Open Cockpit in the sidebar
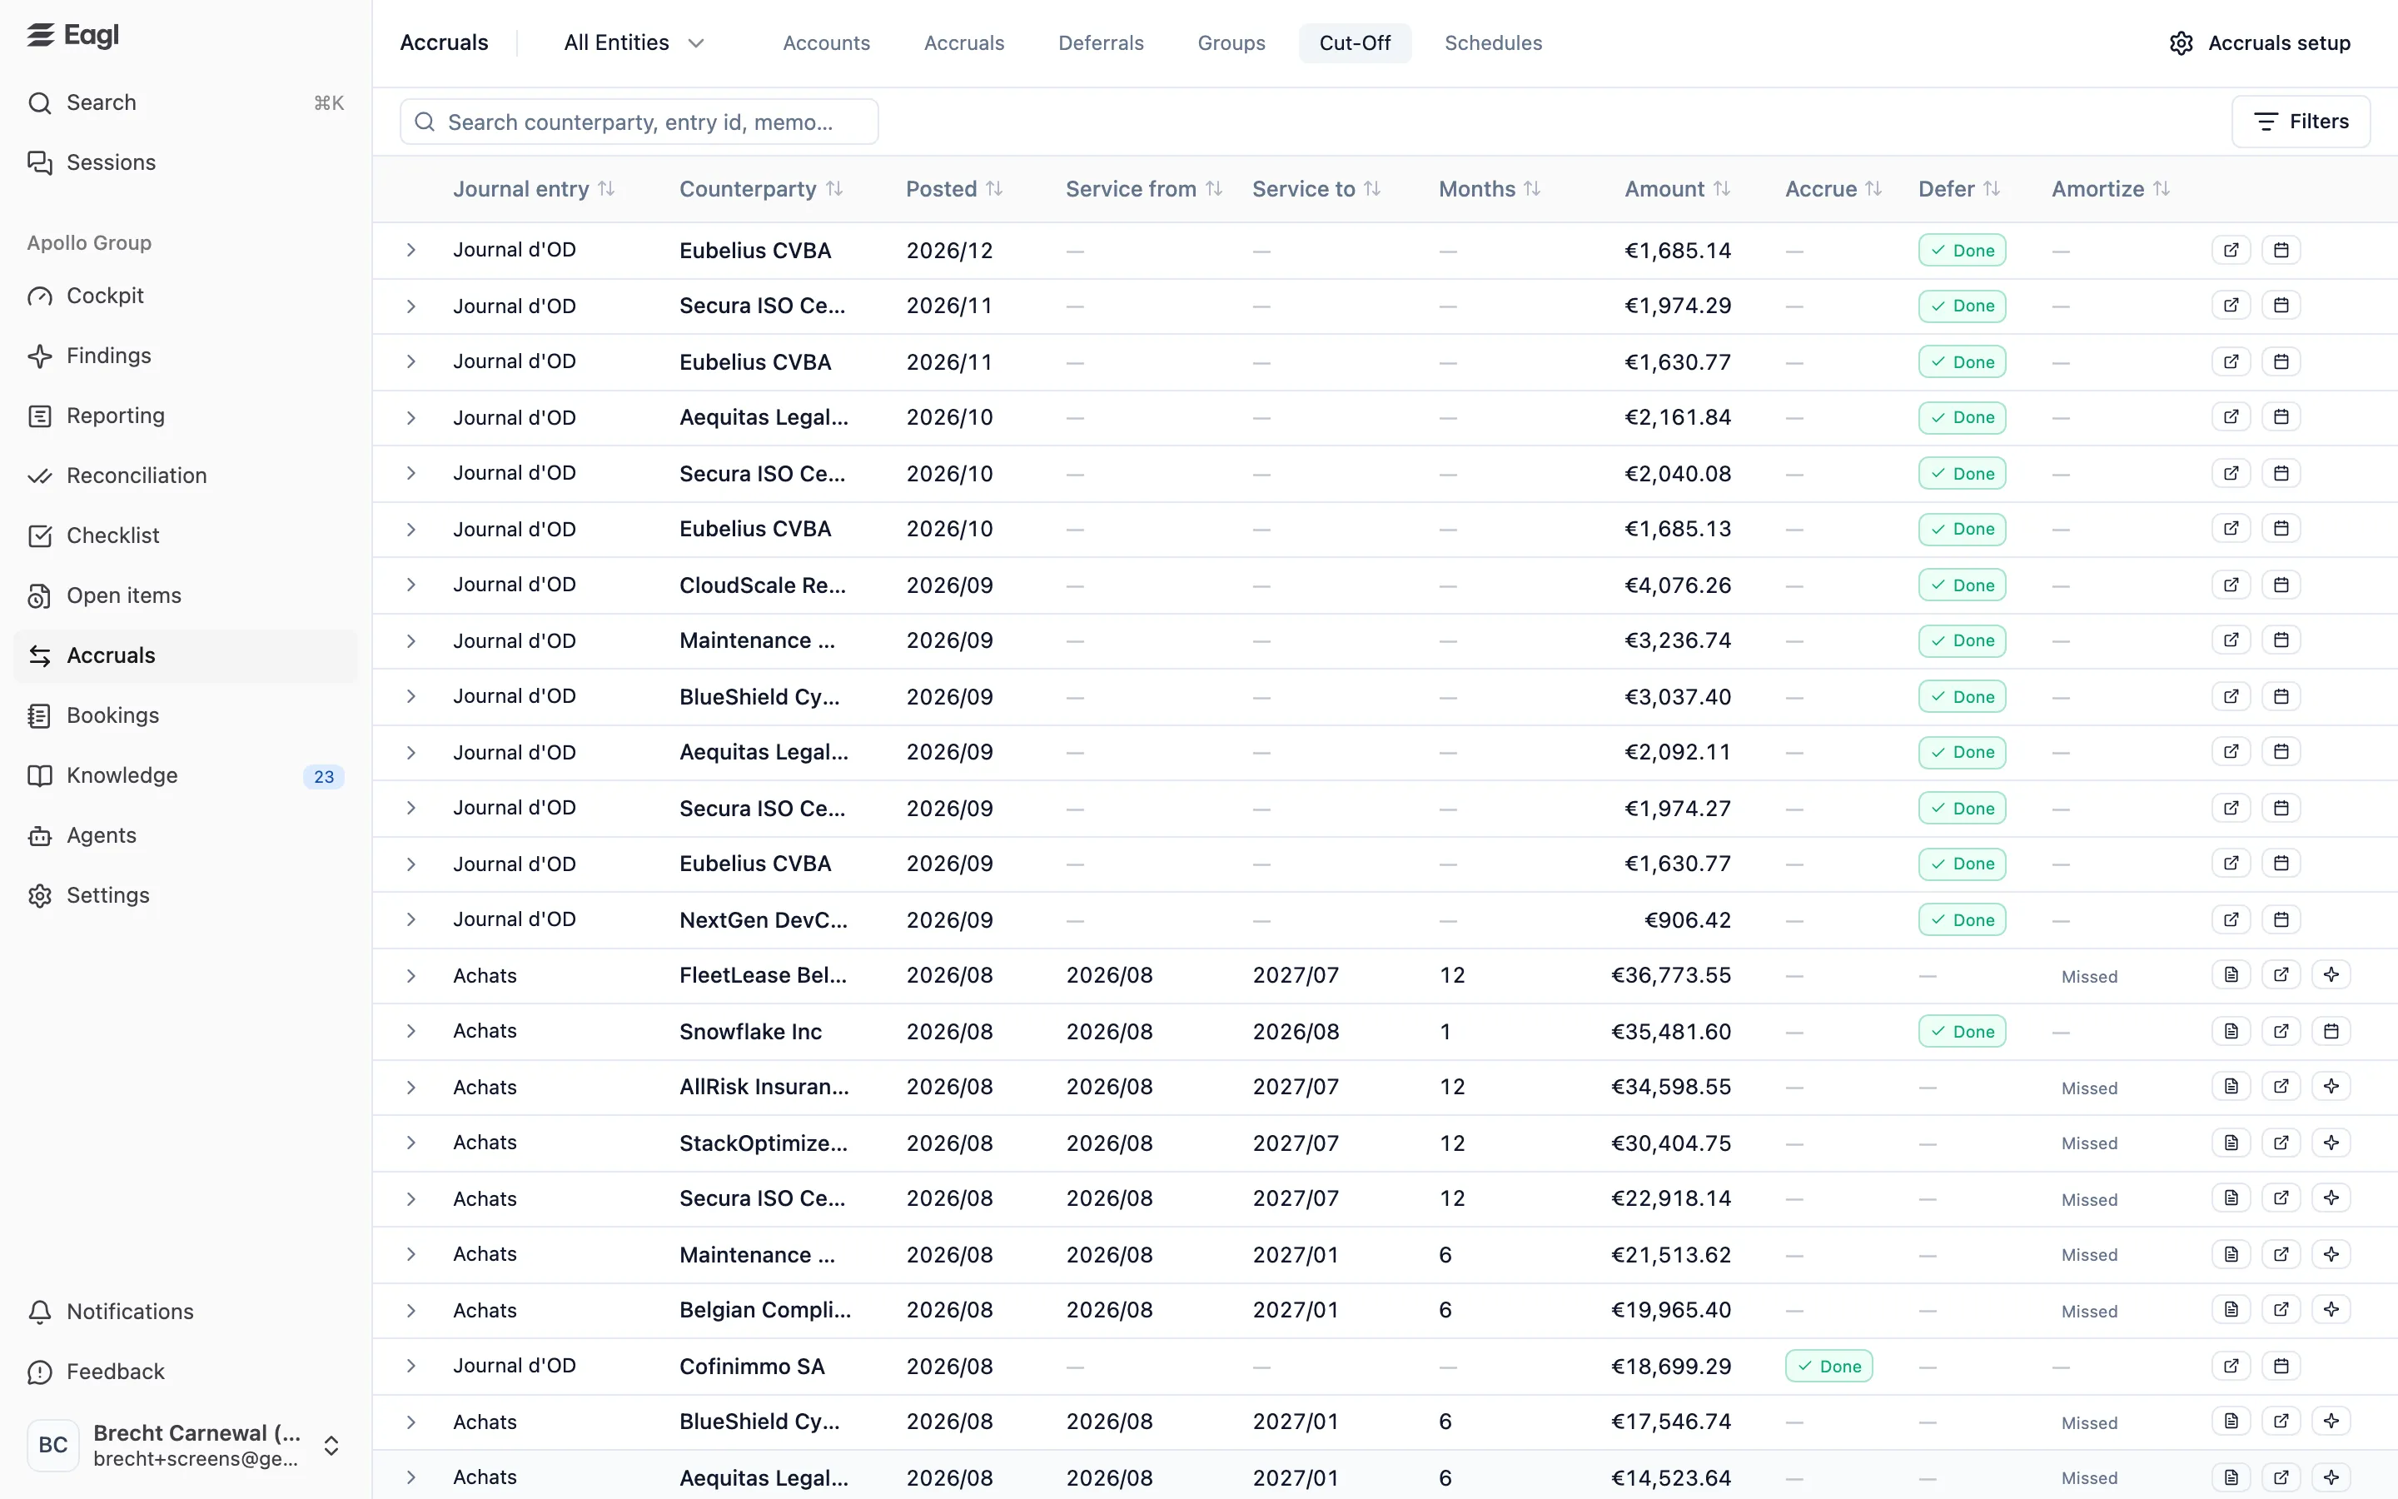The height and width of the screenshot is (1499, 2398). click(187, 296)
